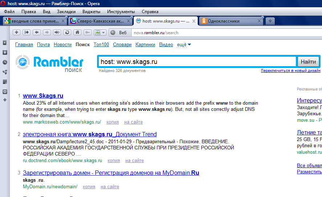Screen dimensions: 322x197
Task: Go forward with the Forward arrow
Action: coord(47,32)
